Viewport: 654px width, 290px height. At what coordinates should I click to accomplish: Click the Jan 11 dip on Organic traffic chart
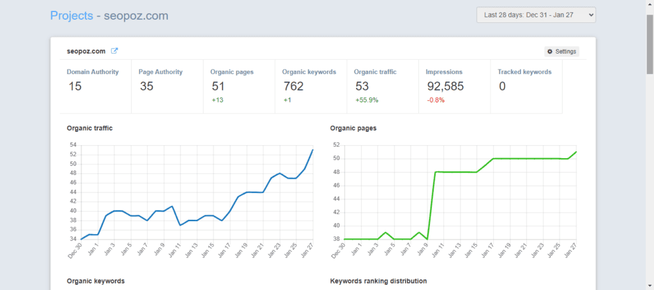(181, 225)
